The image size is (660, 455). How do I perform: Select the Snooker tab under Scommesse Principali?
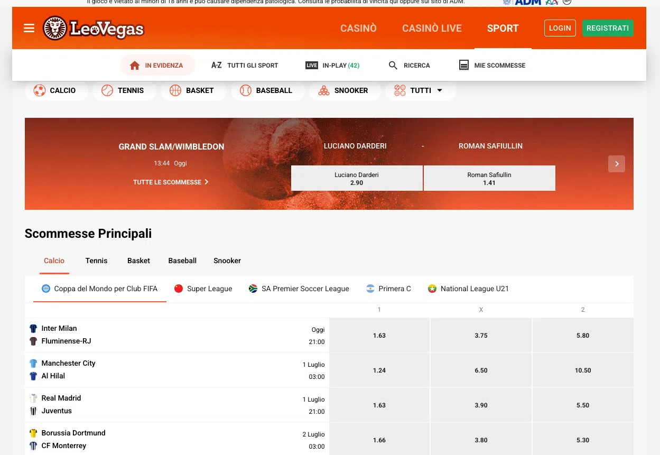pos(227,261)
